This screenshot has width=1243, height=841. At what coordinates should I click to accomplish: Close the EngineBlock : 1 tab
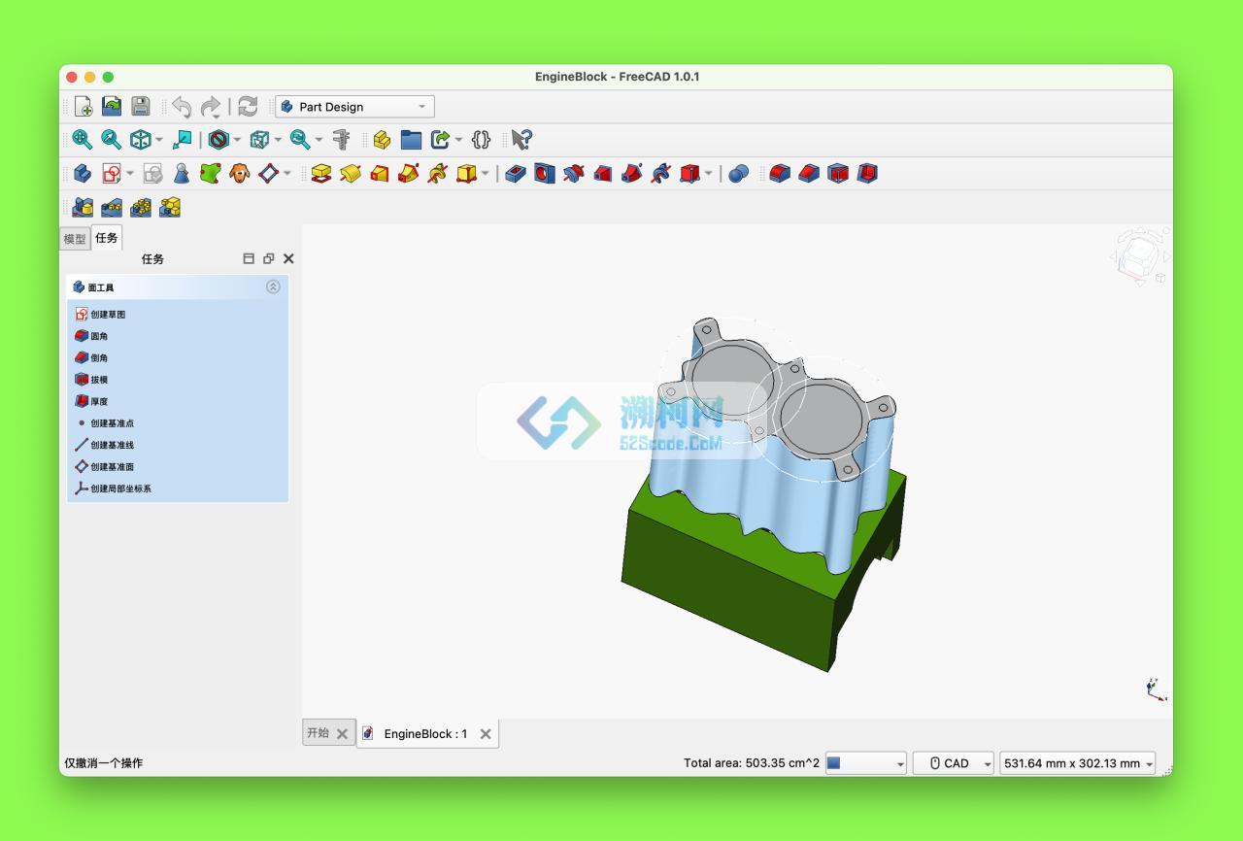pyautogui.click(x=486, y=734)
